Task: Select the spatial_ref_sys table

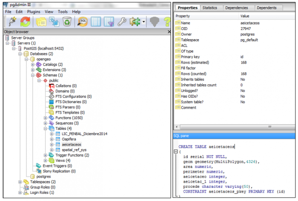Action: 74,150
